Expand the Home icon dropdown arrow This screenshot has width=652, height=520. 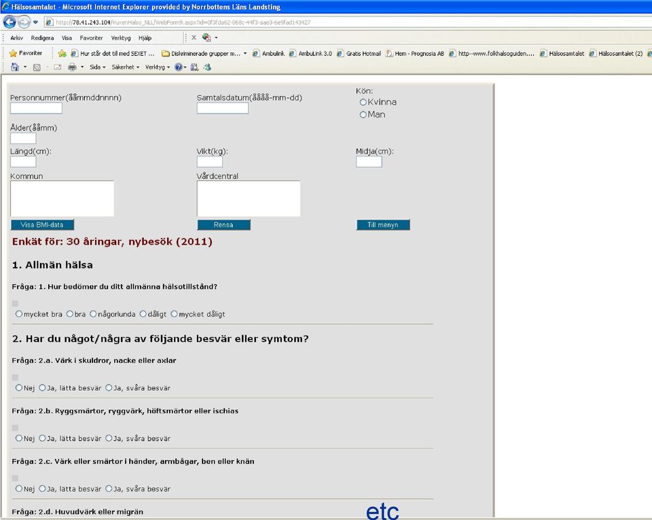[25, 67]
